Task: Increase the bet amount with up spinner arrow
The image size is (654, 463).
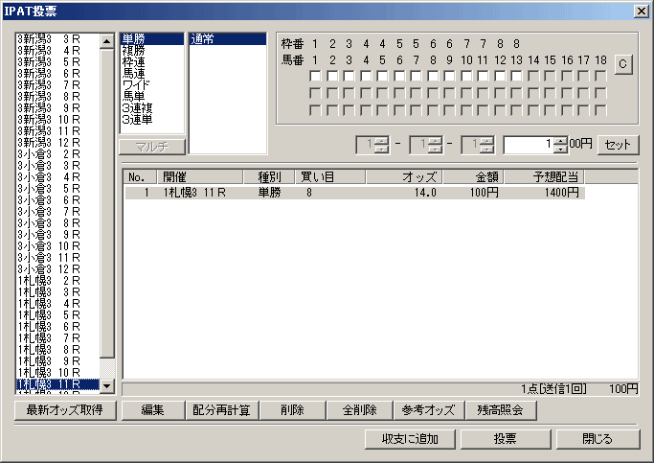Action: 560,141
